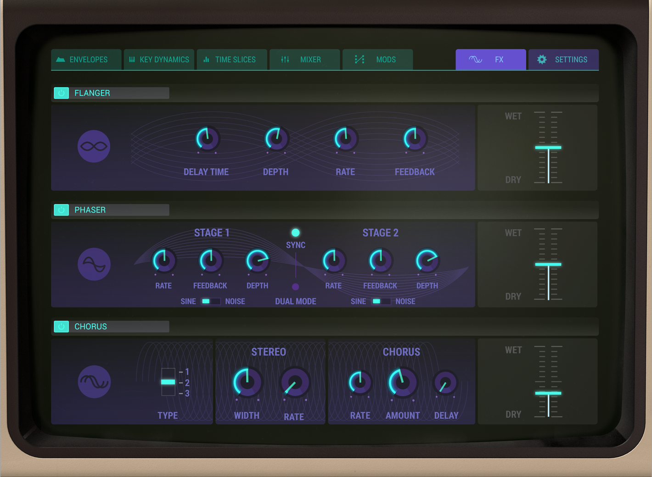Open the Mods tab

click(377, 59)
